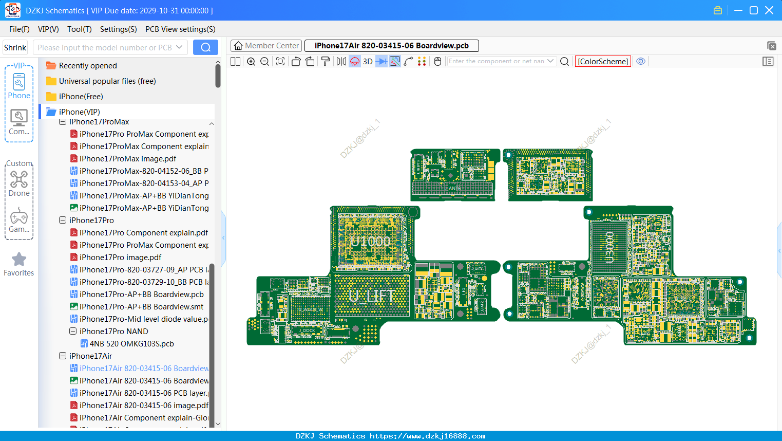
Task: Toggle the eye visibility icon in toolbar
Action: coord(641,61)
